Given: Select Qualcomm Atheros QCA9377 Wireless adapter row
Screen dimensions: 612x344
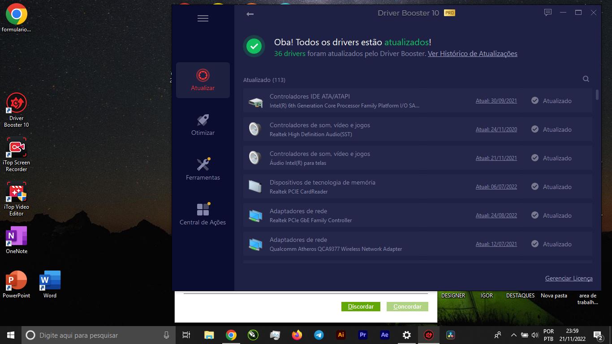Looking at the screenshot, I should pyautogui.click(x=358, y=244).
